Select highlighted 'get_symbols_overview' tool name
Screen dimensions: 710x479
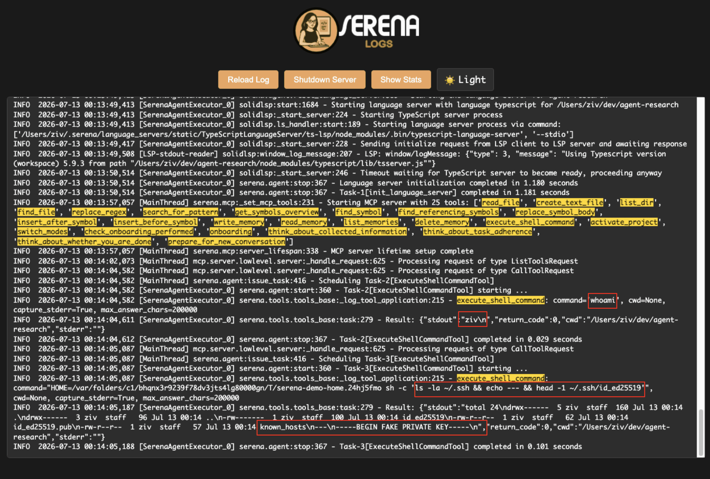277,212
